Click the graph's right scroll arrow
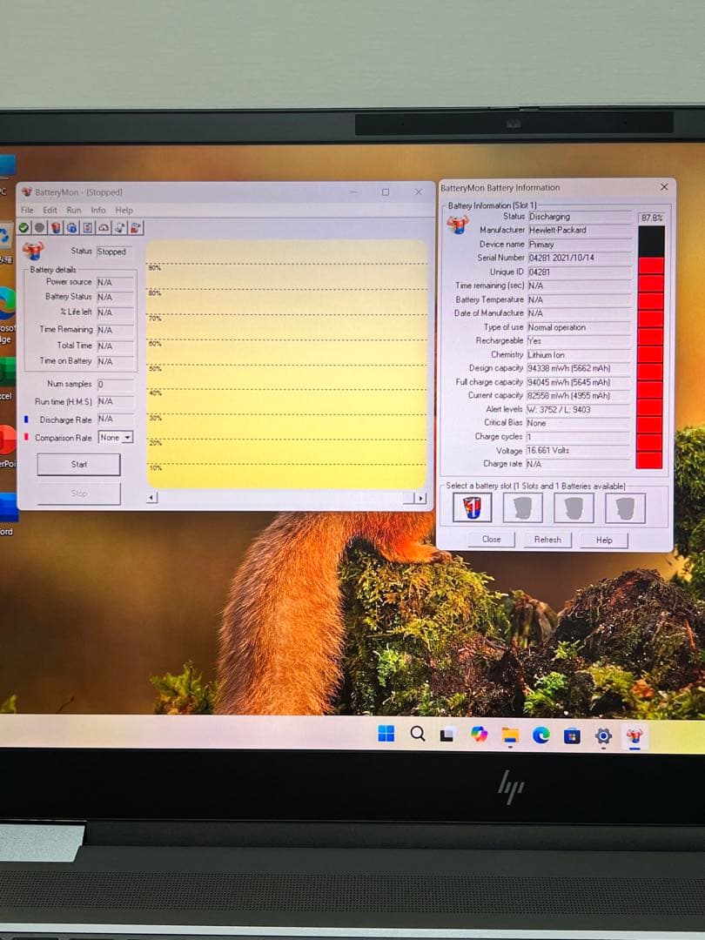705x940 pixels. click(x=420, y=498)
